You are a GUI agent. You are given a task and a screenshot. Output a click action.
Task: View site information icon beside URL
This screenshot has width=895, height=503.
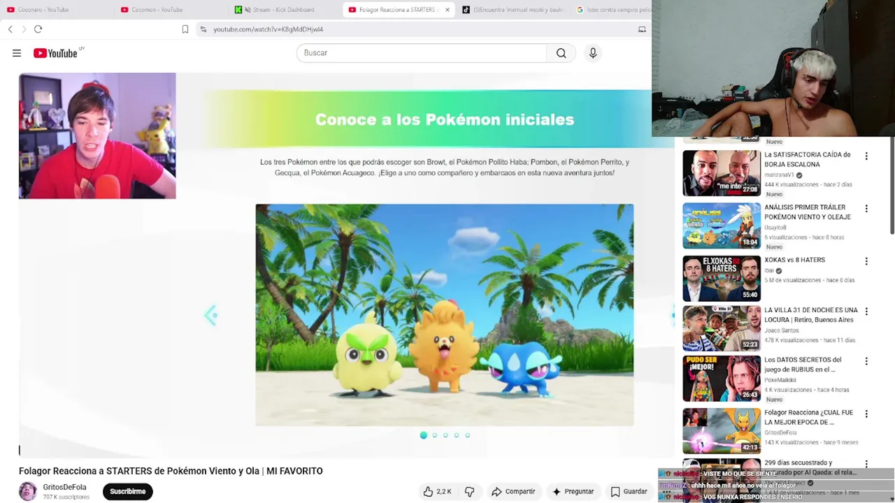[203, 29]
